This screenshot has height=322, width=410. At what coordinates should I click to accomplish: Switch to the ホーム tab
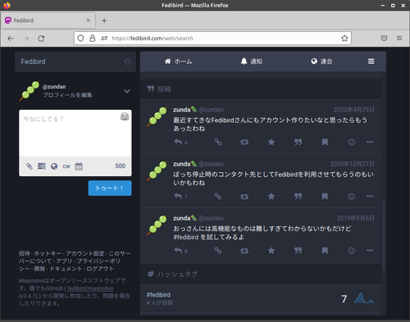tap(178, 61)
